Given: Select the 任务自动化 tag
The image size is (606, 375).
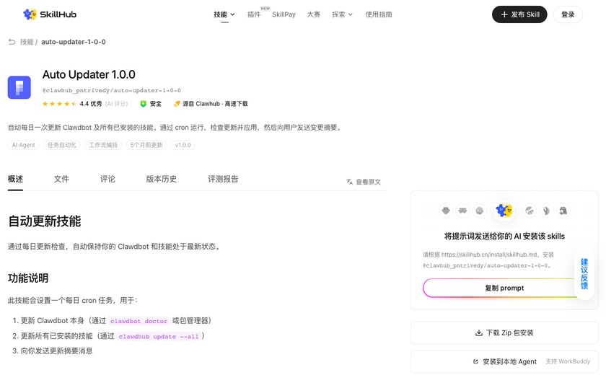Looking at the screenshot, I should point(62,145).
